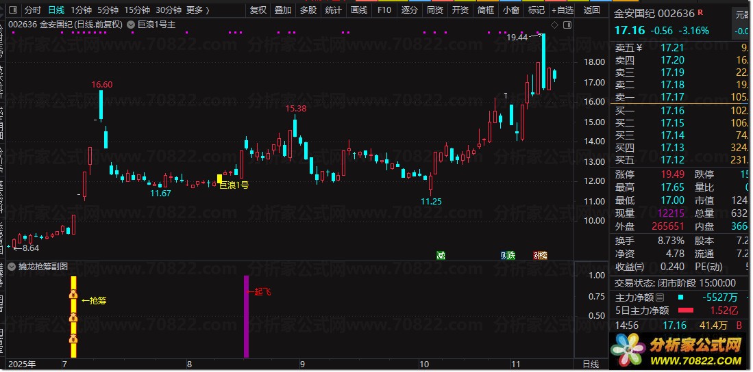
Task: Click the 金安国纪 002636 stock title
Action: coord(654,14)
